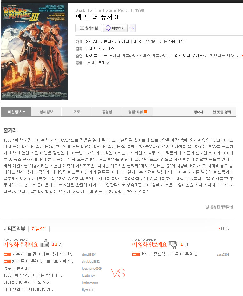Click the first HOT badge in recommend reviews
Image resolution: width=243 pixels, height=296 pixels.
click(7, 254)
